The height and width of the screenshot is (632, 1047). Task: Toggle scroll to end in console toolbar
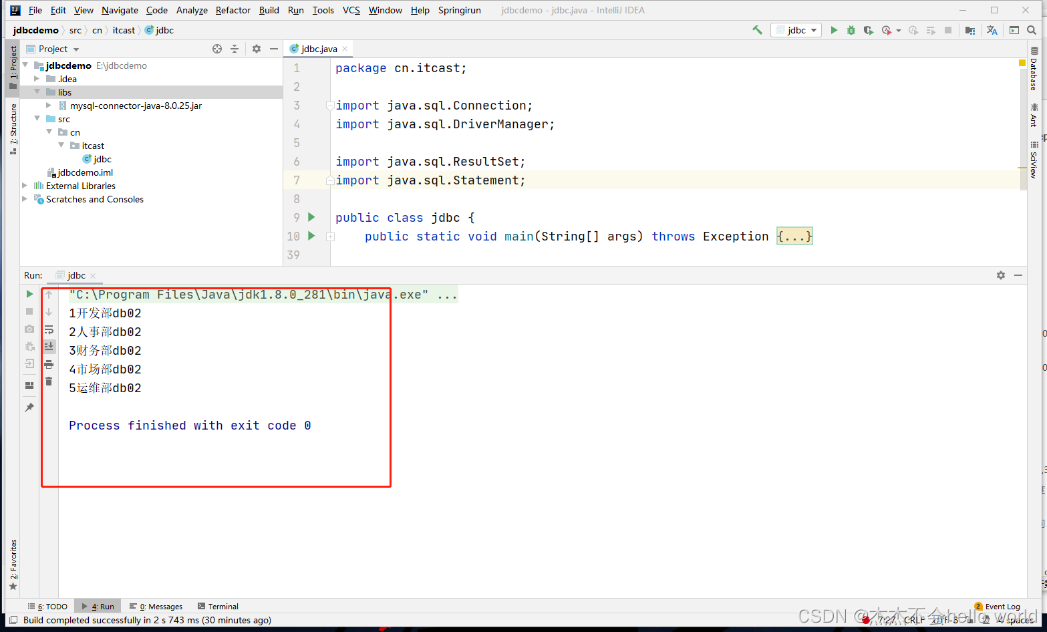[49, 346]
